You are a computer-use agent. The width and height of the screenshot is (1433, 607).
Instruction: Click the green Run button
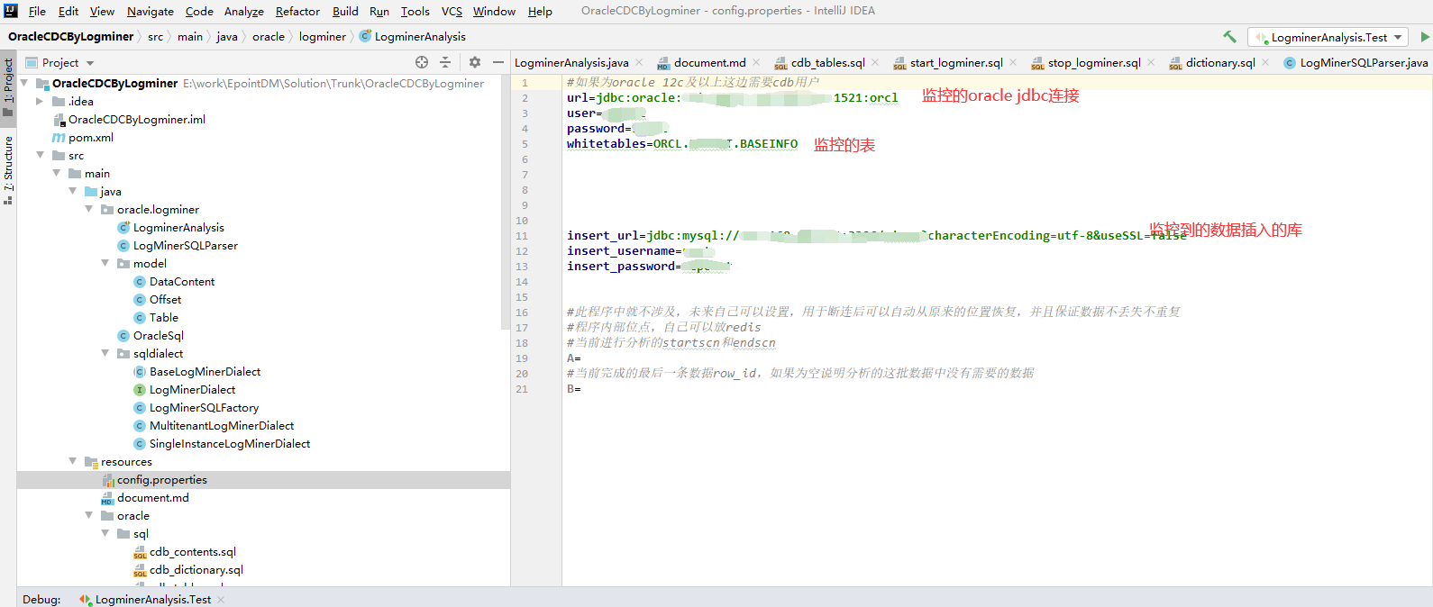pos(1425,37)
